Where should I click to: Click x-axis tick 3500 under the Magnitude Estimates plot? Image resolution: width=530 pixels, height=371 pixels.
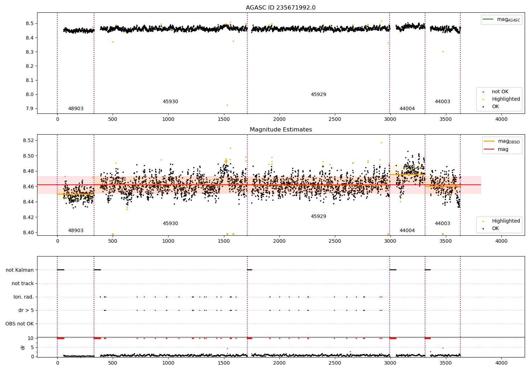coord(446,241)
